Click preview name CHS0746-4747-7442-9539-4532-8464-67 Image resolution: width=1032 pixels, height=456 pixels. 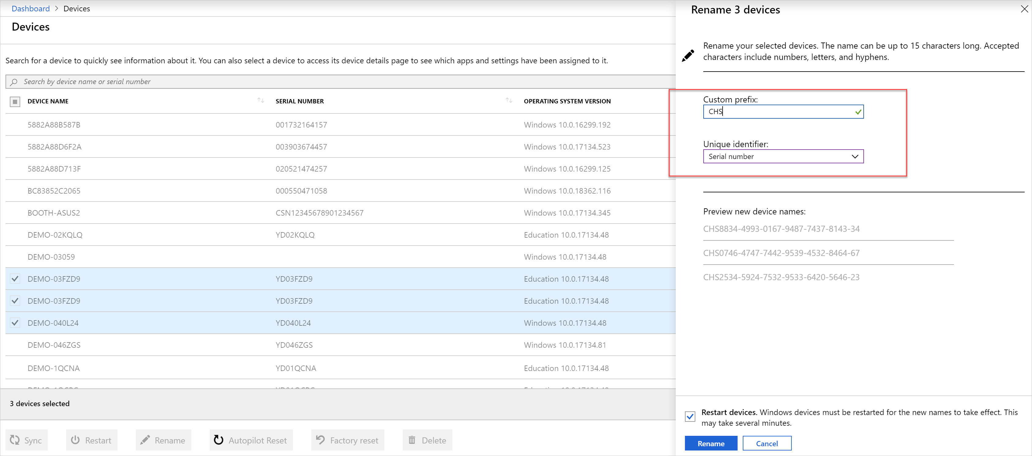pyautogui.click(x=781, y=253)
